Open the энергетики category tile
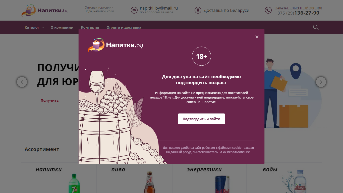 click(209, 178)
